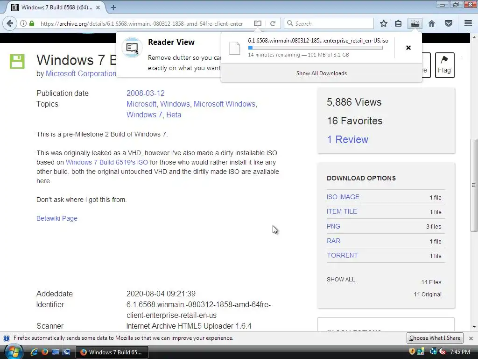Follow Windows 7 Build 6519's ISO link
Screen dimensions: 478x359
pos(107,162)
